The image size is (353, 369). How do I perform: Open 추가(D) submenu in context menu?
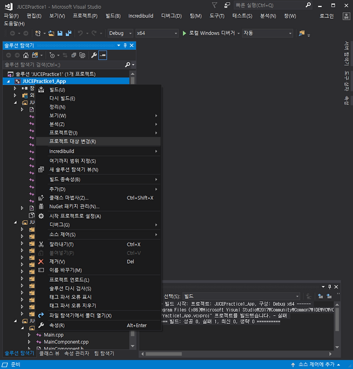(99, 189)
